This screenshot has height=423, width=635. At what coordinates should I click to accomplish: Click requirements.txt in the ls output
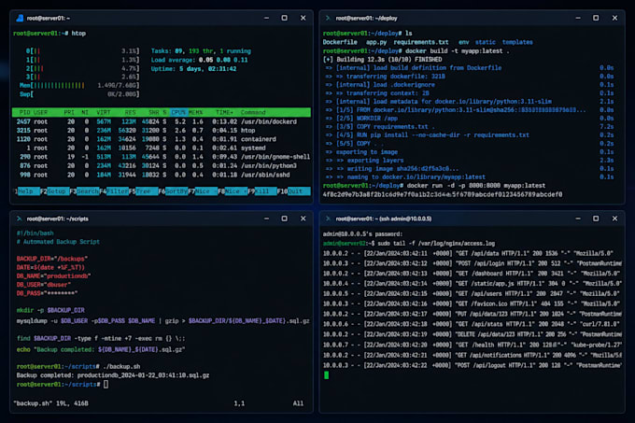421,42
